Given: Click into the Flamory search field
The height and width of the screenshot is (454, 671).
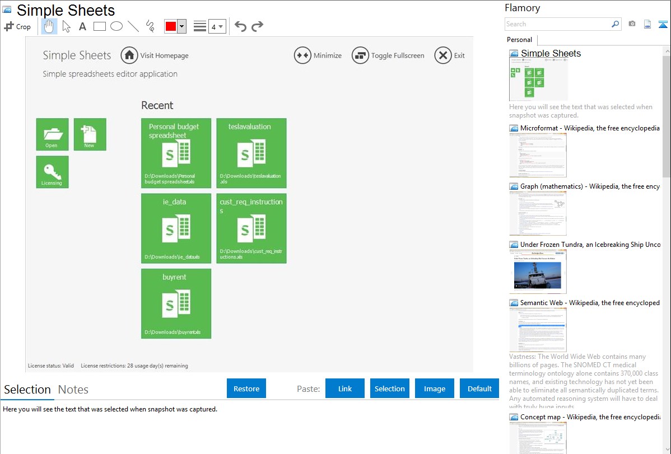Looking at the screenshot, I should (x=557, y=24).
